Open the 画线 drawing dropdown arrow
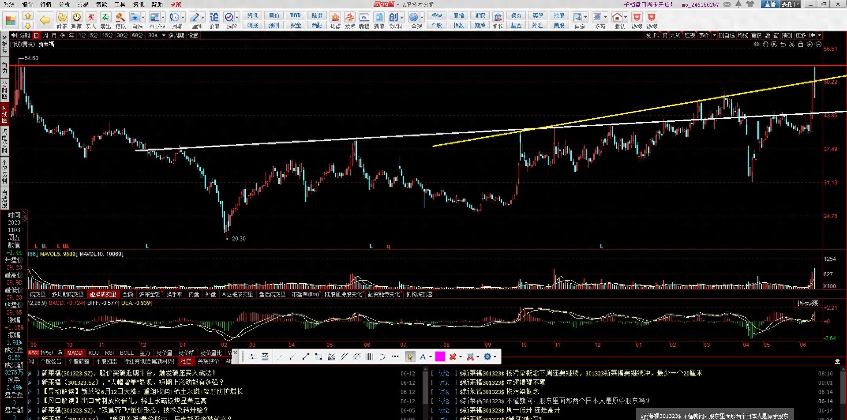The image size is (847, 420). click(203, 17)
